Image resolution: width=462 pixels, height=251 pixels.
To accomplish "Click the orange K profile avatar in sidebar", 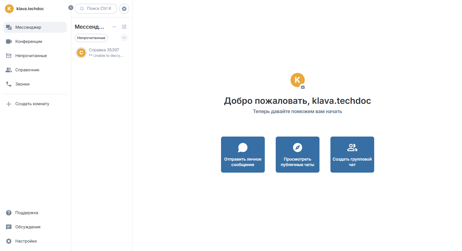I will click(9, 9).
